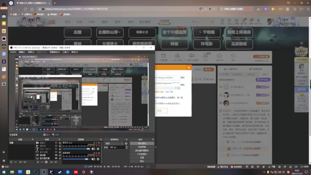Open OBS 工具(T) menu
Image resolution: width=311 pixels, height=175 pixels.
(x=65, y=52)
